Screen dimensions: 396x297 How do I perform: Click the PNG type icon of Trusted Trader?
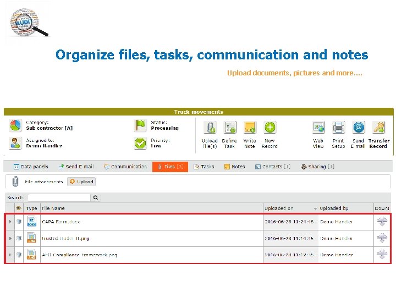coord(32,238)
